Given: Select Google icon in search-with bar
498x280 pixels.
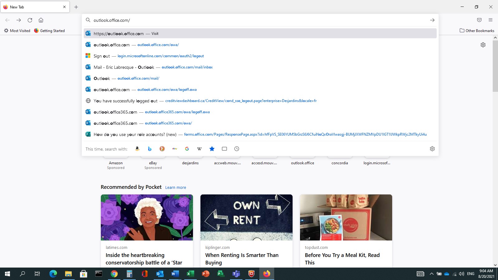Looking at the screenshot, I should point(187,149).
